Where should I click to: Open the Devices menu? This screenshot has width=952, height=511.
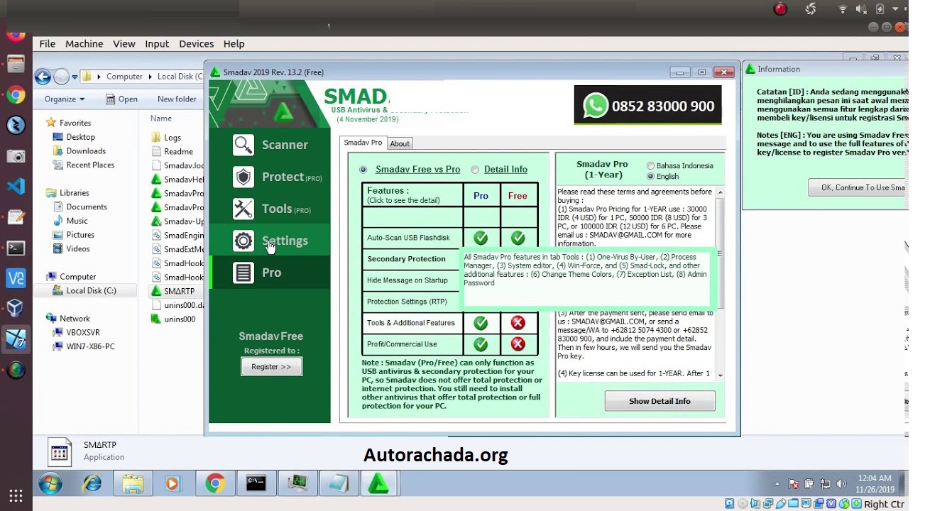[196, 44]
